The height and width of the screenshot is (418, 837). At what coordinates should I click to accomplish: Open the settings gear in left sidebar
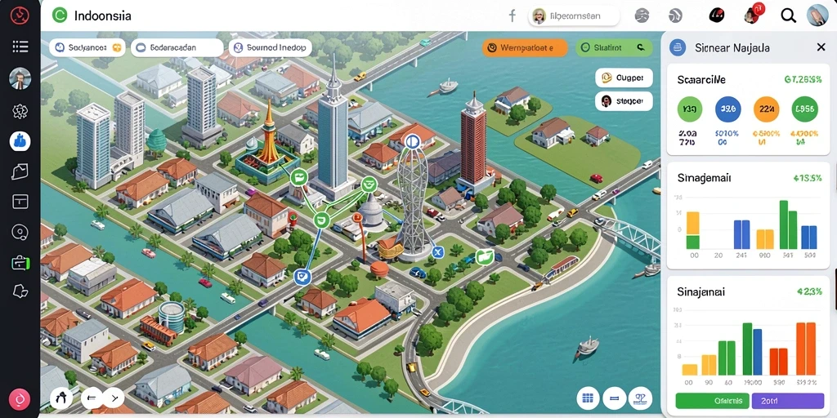pyautogui.click(x=20, y=111)
